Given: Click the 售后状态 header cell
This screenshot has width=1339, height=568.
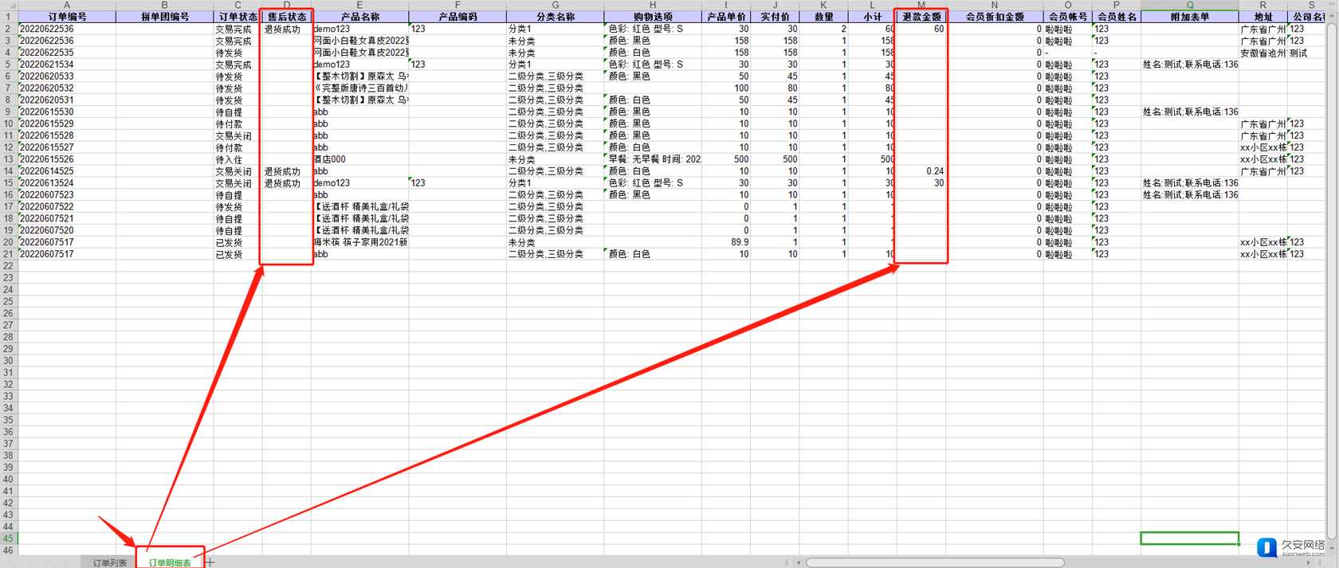Looking at the screenshot, I should (287, 17).
